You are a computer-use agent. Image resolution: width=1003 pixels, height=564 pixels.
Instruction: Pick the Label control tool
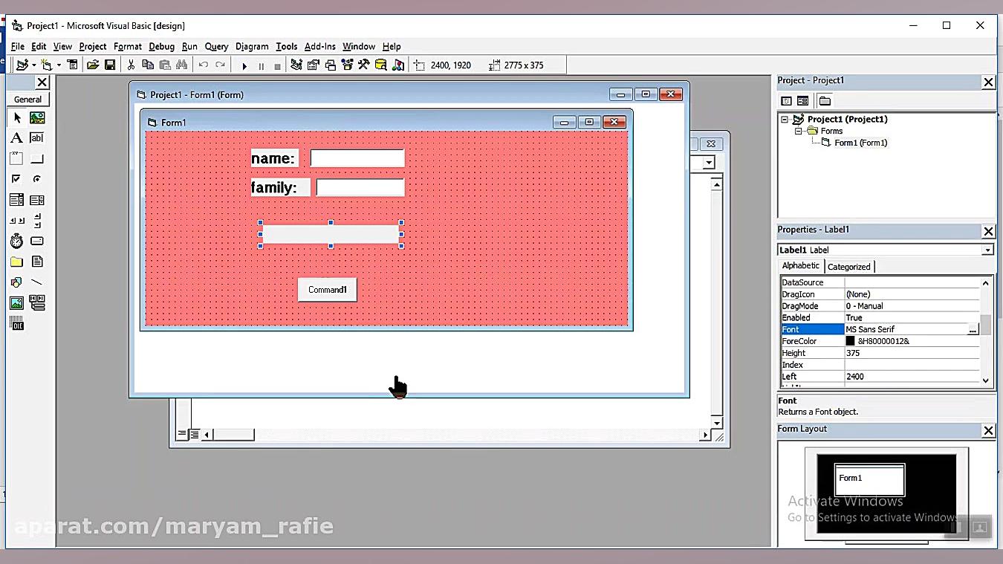tap(16, 137)
